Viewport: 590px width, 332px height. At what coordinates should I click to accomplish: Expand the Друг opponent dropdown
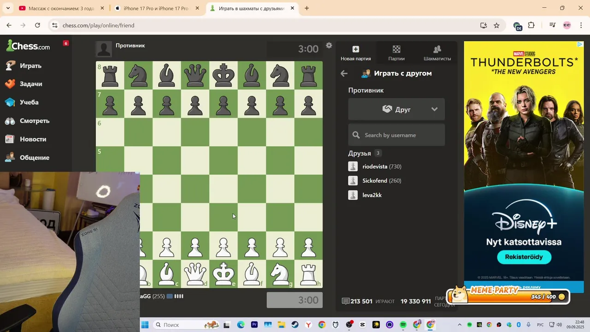click(x=396, y=109)
